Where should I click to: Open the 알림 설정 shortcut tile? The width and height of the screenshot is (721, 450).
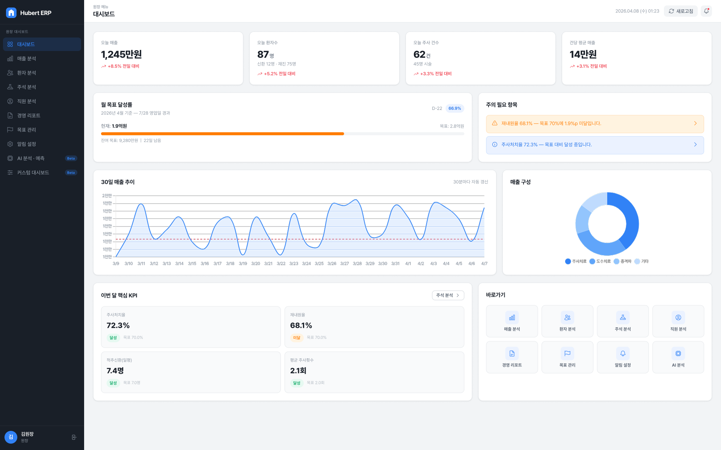[623, 357]
